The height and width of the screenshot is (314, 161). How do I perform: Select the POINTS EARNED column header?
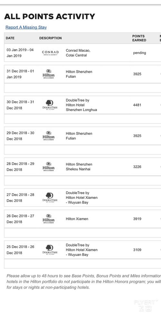tap(139, 38)
